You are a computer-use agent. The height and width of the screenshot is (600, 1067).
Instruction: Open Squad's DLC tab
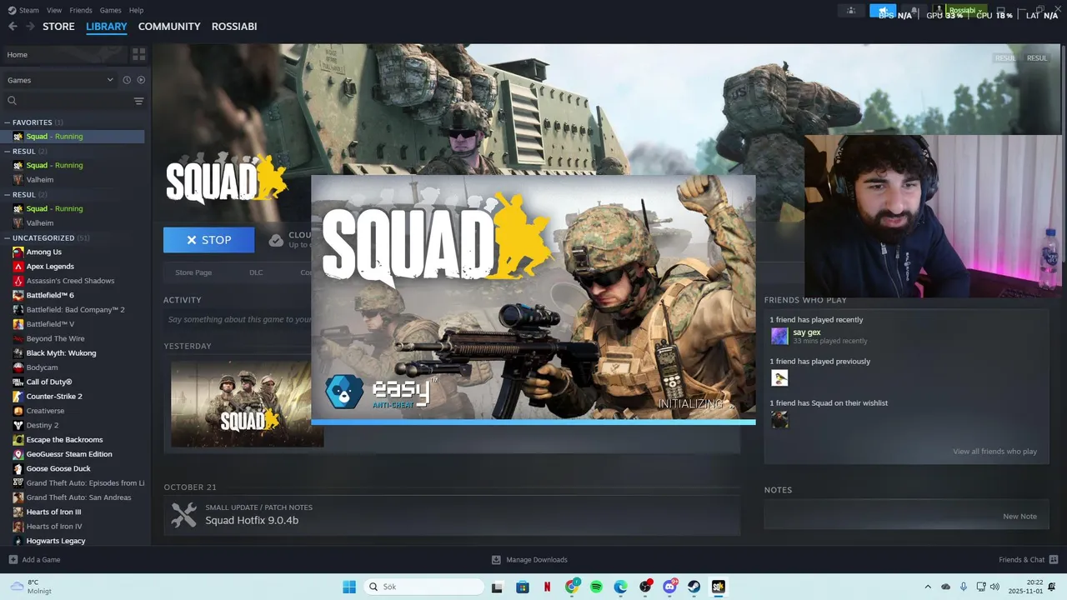point(256,272)
